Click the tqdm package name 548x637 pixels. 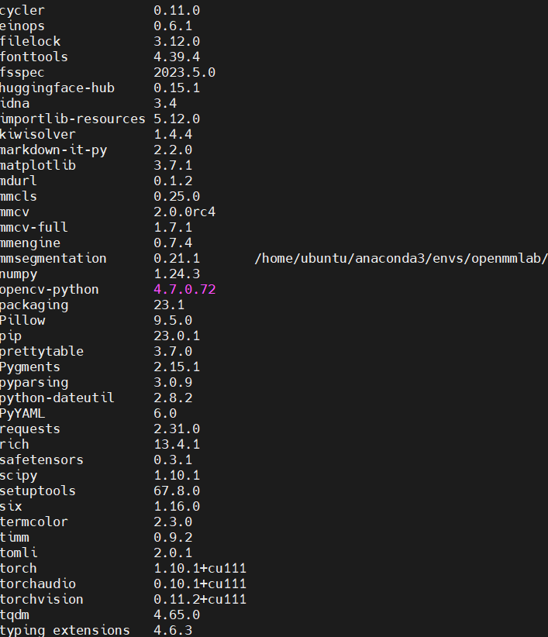click(x=15, y=615)
